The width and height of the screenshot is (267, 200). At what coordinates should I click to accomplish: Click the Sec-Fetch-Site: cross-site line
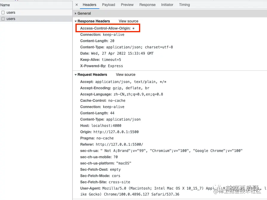click(x=105, y=182)
